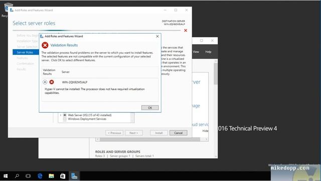Click the Install button in the wizard
This screenshot has width=321, height=181.
[159, 133]
